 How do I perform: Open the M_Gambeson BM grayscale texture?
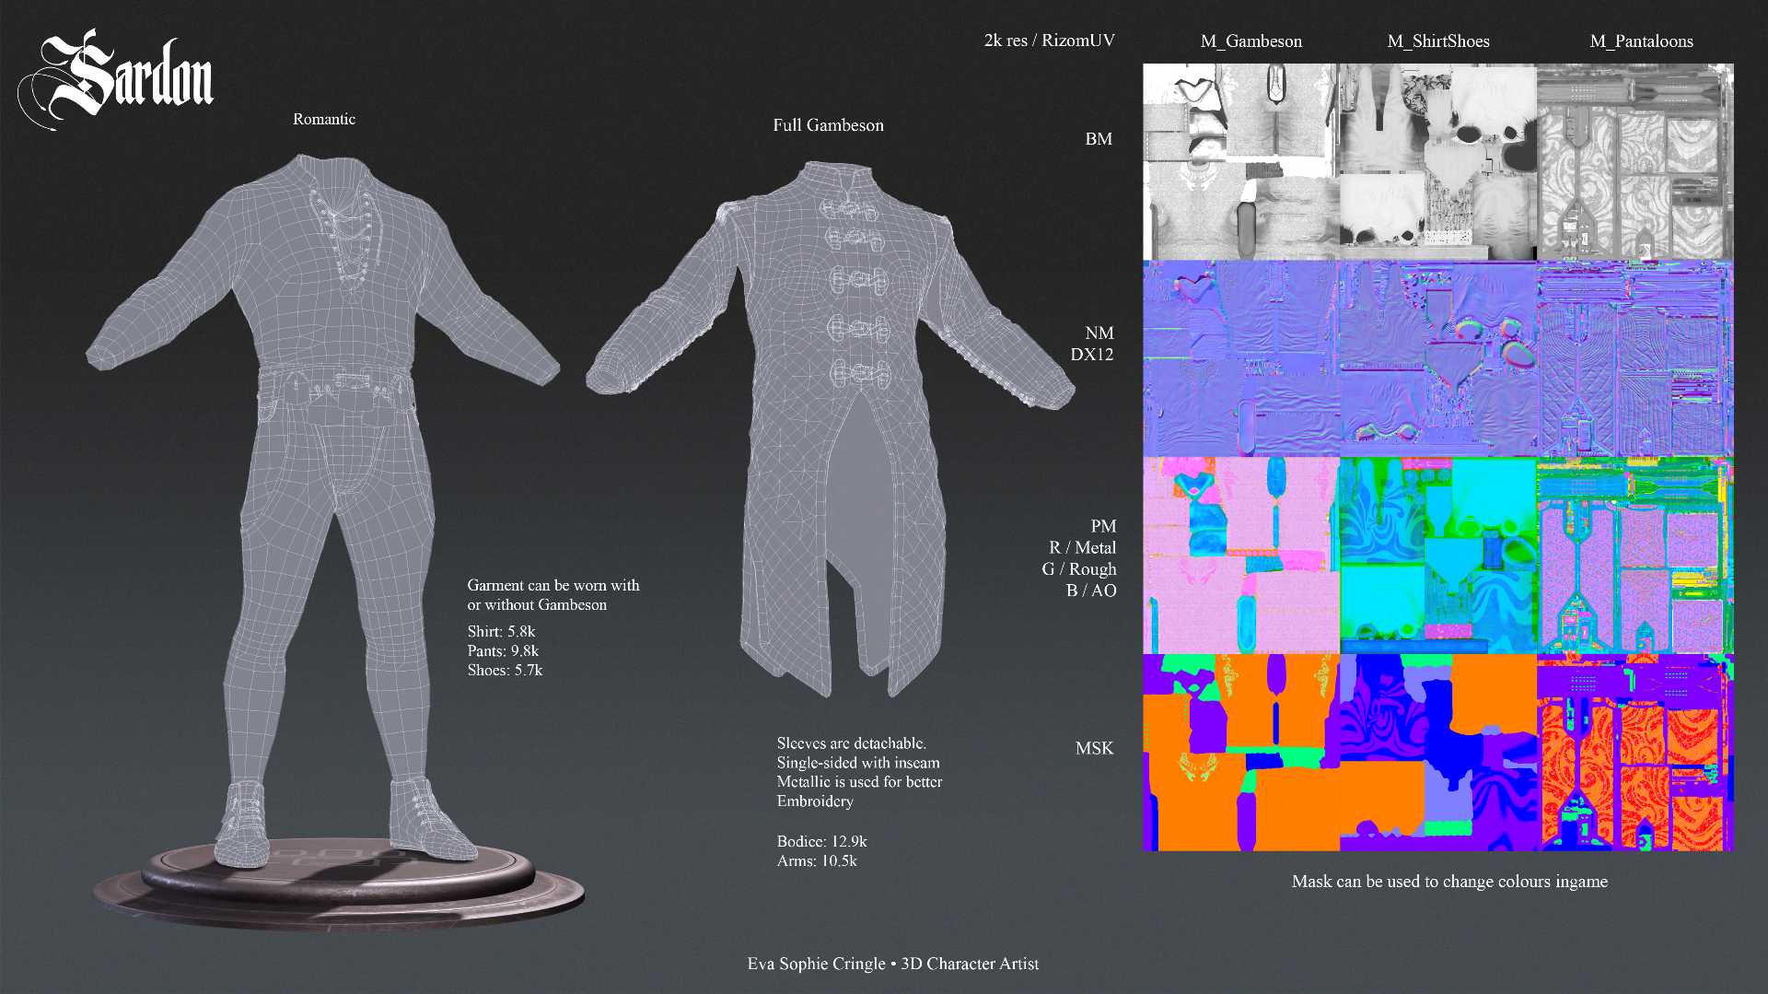pyautogui.click(x=1240, y=162)
